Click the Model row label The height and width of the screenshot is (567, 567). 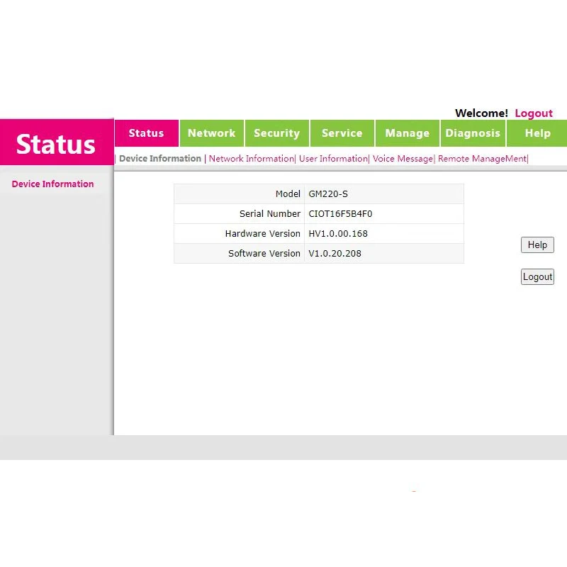[288, 193]
